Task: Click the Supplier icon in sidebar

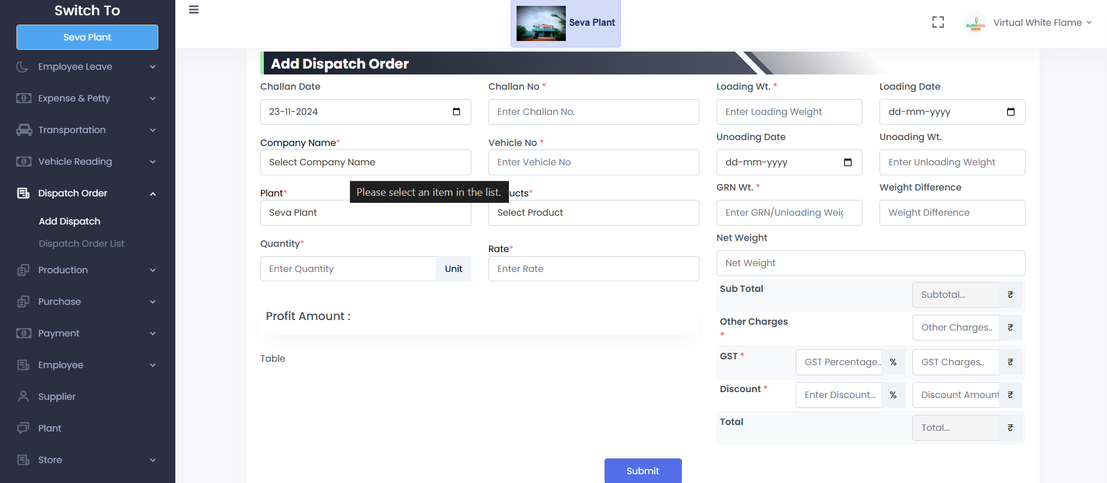Action: [23, 396]
